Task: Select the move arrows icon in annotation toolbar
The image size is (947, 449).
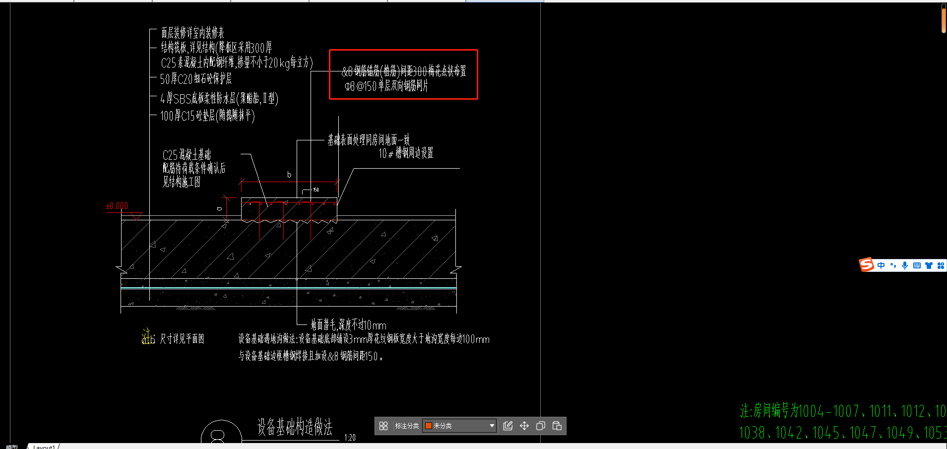Action: (x=524, y=426)
